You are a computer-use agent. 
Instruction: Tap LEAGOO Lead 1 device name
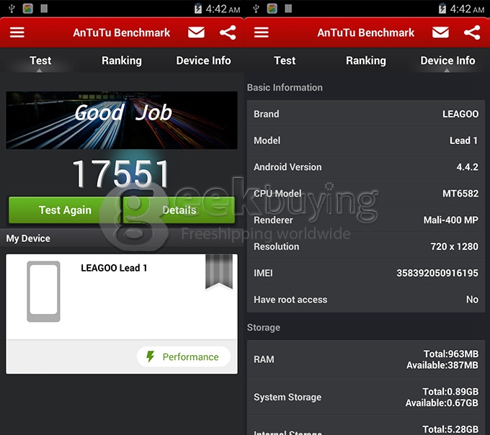(x=114, y=268)
